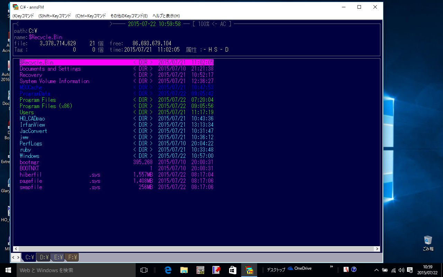Select the Program Files (x86) folder entry
This screenshot has height=277, width=443.
pyautogui.click(x=46, y=106)
